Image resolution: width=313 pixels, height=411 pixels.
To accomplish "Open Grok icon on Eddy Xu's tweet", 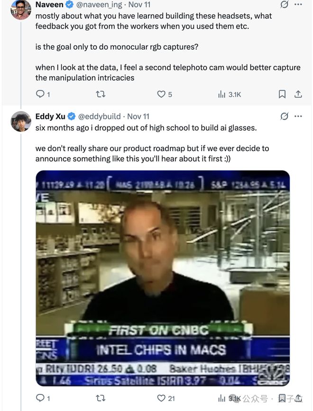I will point(285,116).
